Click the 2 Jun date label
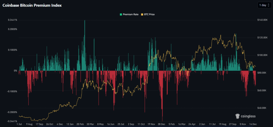Image resolution: width=273 pixels, height=127 pixels. (202, 124)
